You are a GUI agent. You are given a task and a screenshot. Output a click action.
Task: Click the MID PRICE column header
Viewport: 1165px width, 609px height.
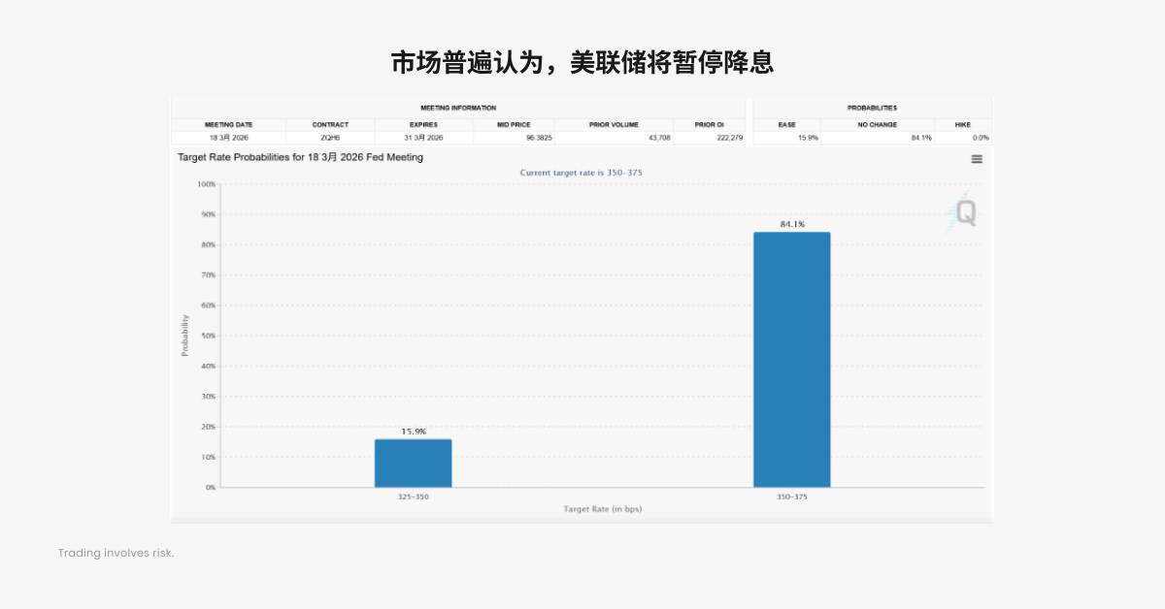click(x=514, y=125)
